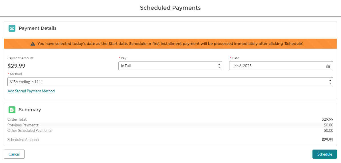
Task: Select the Order Total label
Action: coord(17,120)
